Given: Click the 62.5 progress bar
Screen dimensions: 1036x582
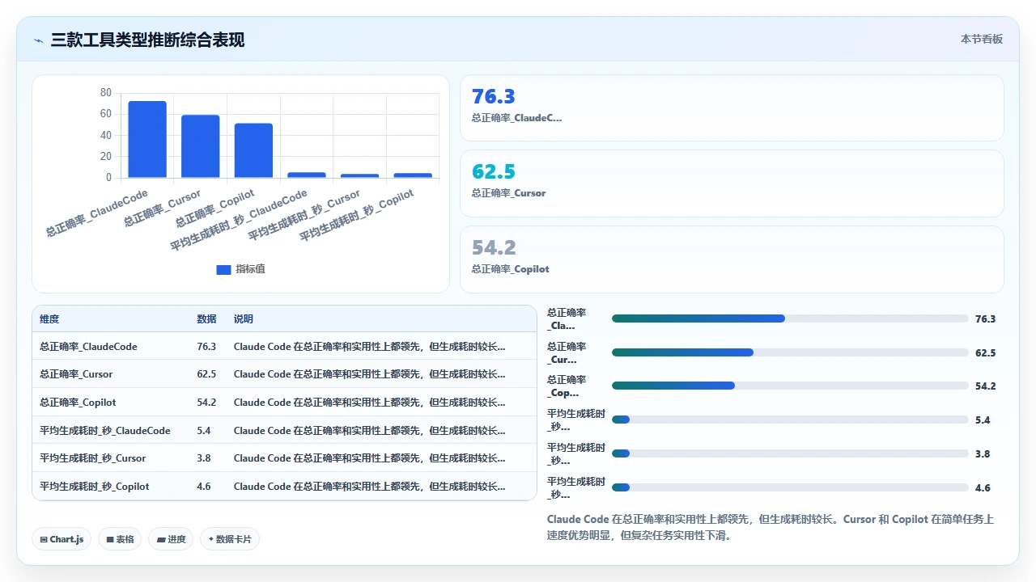Looking at the screenshot, I should (790, 352).
